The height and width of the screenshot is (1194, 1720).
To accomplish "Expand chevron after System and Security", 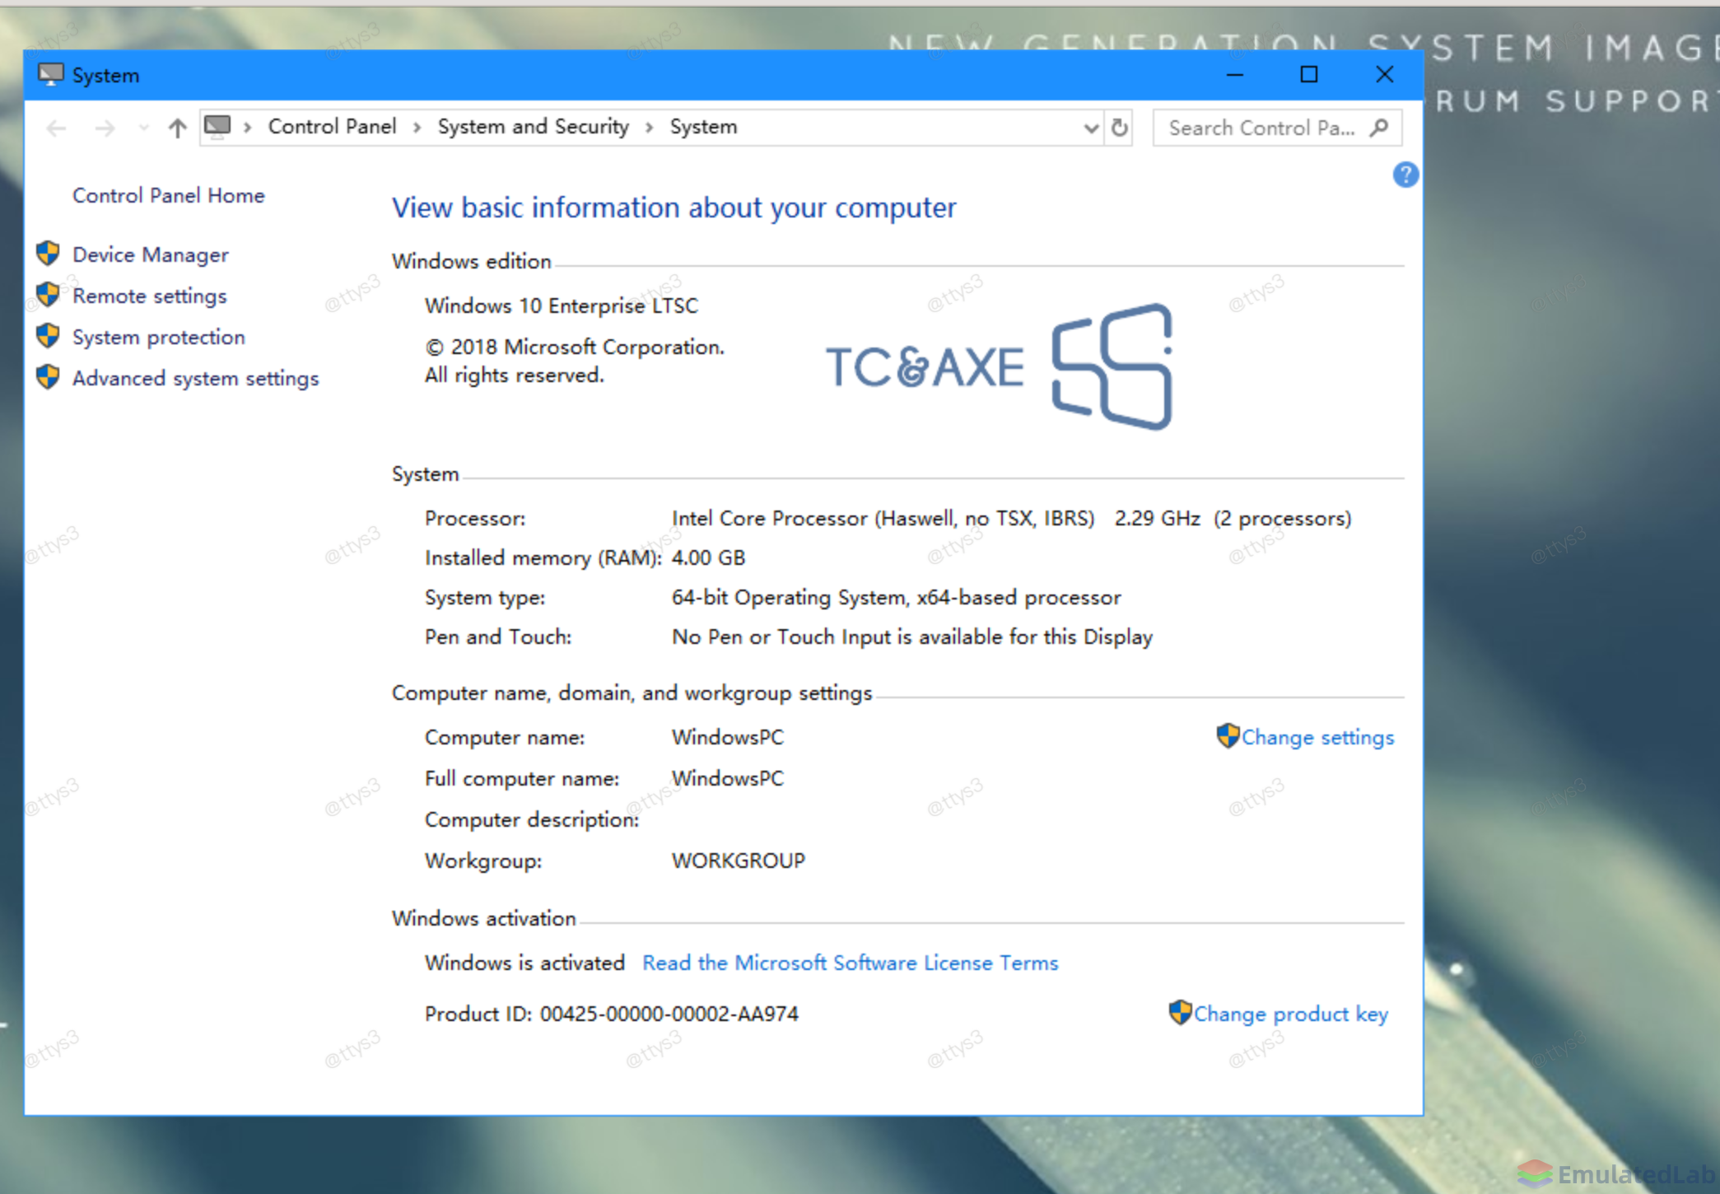I will [x=650, y=127].
